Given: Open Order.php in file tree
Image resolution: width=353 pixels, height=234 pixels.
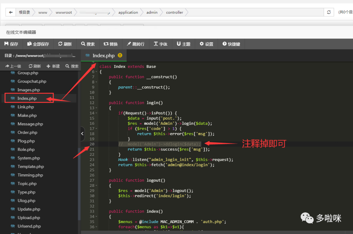Looking at the screenshot, I should click(x=27, y=133).
